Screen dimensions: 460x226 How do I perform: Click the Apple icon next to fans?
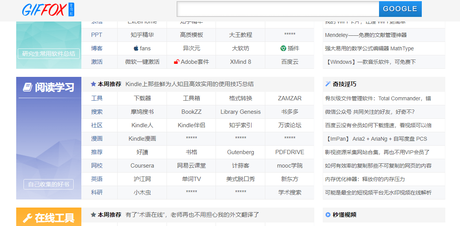coord(136,48)
